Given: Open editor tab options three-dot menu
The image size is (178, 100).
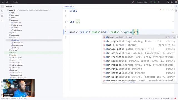Looking at the screenshot, I should coord(172,6).
